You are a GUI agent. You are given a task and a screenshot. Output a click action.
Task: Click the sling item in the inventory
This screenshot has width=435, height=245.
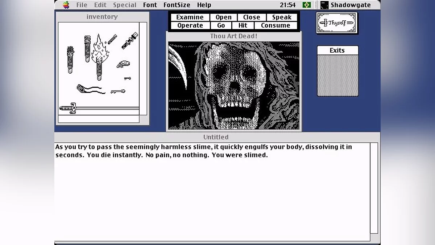(91, 89)
